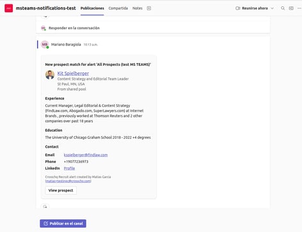Click the Experience section heading

[54, 98]
